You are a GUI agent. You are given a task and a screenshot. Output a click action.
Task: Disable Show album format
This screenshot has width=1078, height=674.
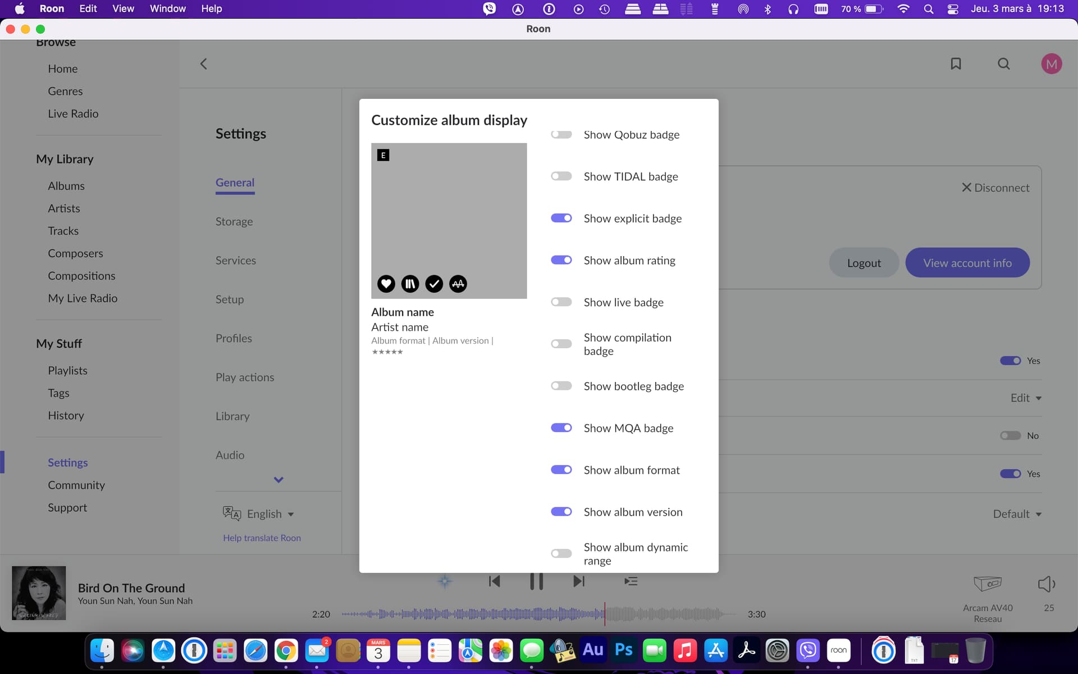pyautogui.click(x=561, y=470)
